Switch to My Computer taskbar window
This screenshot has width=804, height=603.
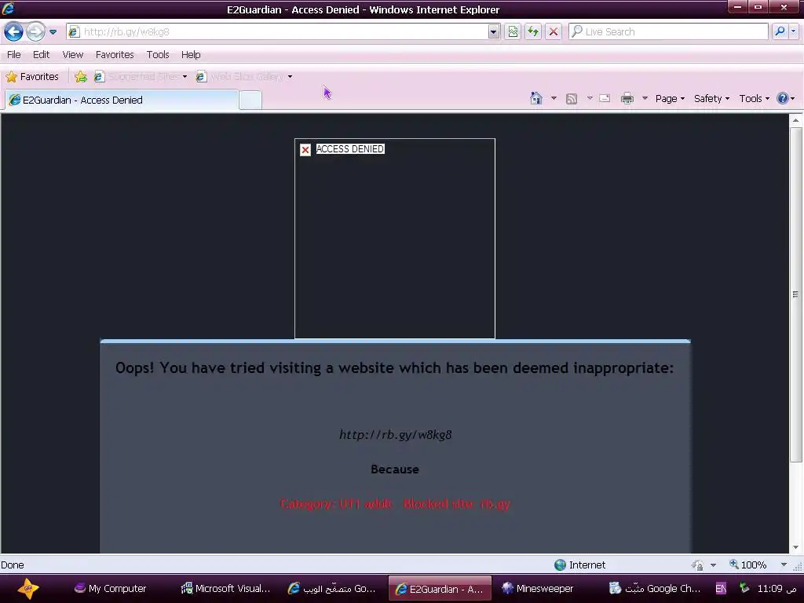coord(111,589)
